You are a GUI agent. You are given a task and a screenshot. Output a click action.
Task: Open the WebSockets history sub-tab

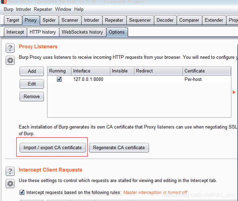(x=82, y=32)
